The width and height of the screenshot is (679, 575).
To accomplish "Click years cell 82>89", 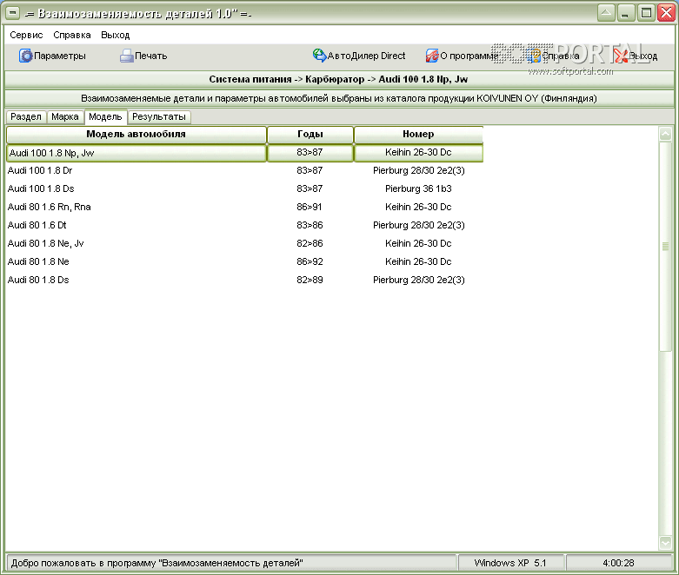I will (x=310, y=280).
